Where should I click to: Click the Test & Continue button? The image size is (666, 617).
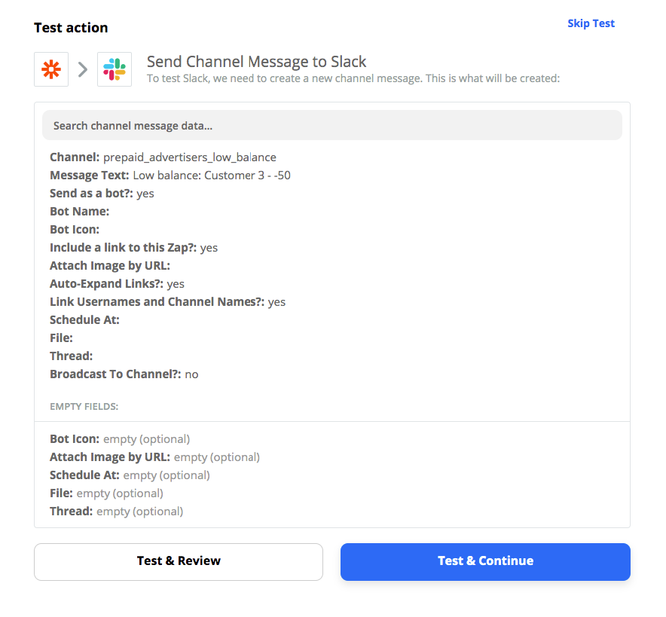pos(485,561)
